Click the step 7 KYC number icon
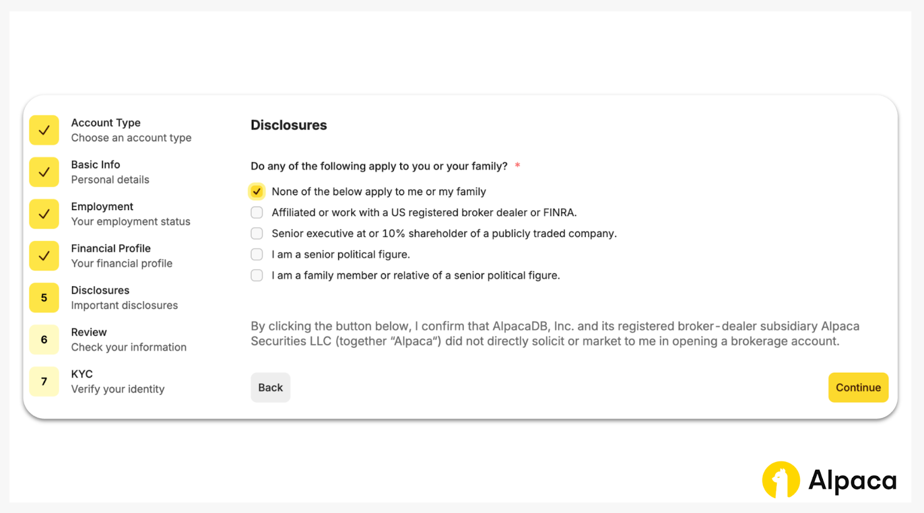The image size is (924, 513). pyautogui.click(x=44, y=381)
